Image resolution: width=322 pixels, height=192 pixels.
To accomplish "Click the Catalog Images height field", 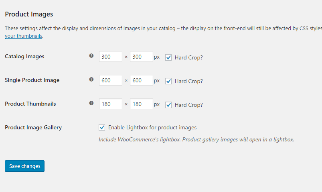I will pos(141,56).
